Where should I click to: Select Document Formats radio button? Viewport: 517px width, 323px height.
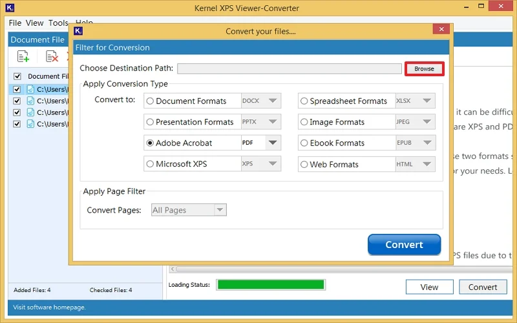pyautogui.click(x=150, y=101)
